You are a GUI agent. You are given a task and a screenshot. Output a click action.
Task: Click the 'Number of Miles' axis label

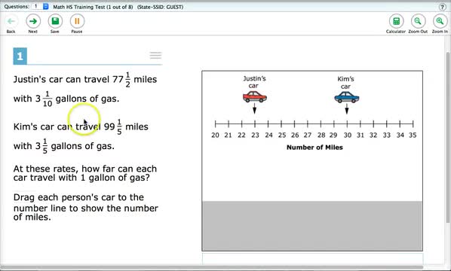[314, 148]
